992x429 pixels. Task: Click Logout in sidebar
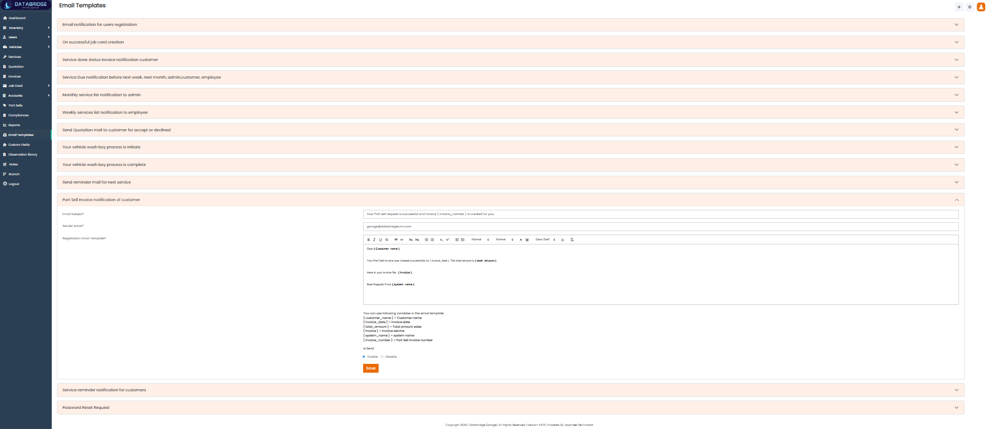tap(25, 184)
